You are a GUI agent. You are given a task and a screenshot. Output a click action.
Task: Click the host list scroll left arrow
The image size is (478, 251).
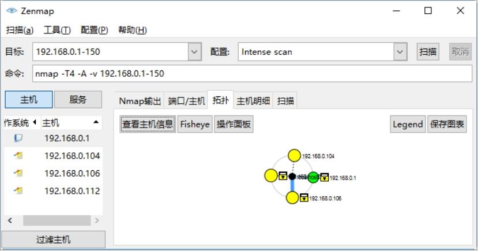click(10, 220)
